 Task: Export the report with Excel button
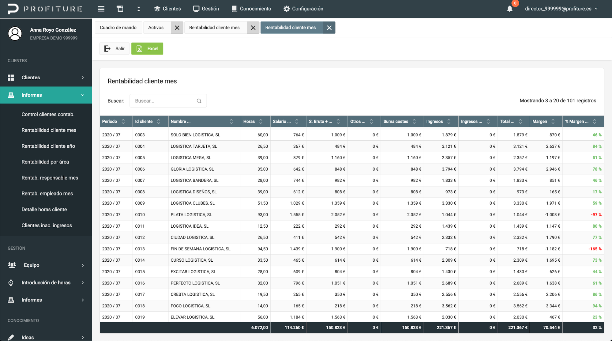(x=147, y=48)
